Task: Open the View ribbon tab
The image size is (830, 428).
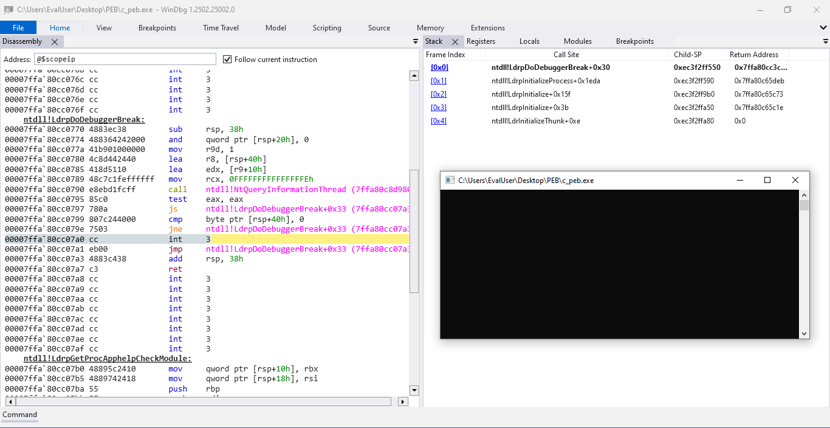Action: pos(104,28)
